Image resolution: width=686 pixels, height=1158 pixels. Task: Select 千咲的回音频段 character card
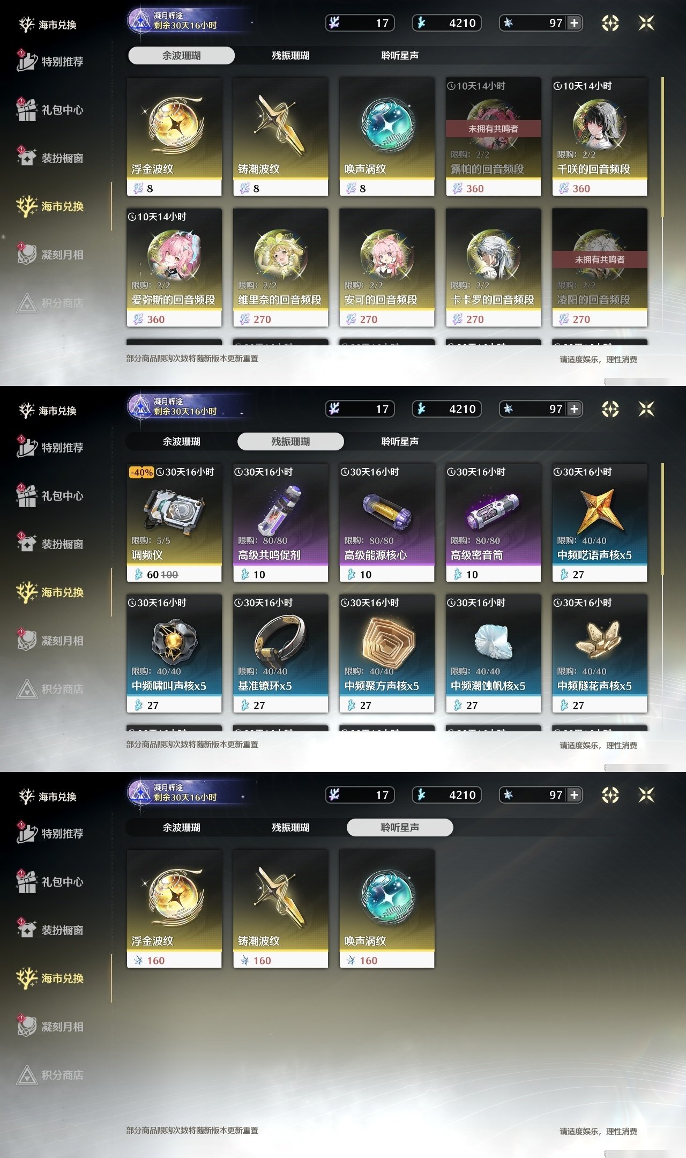(600, 137)
